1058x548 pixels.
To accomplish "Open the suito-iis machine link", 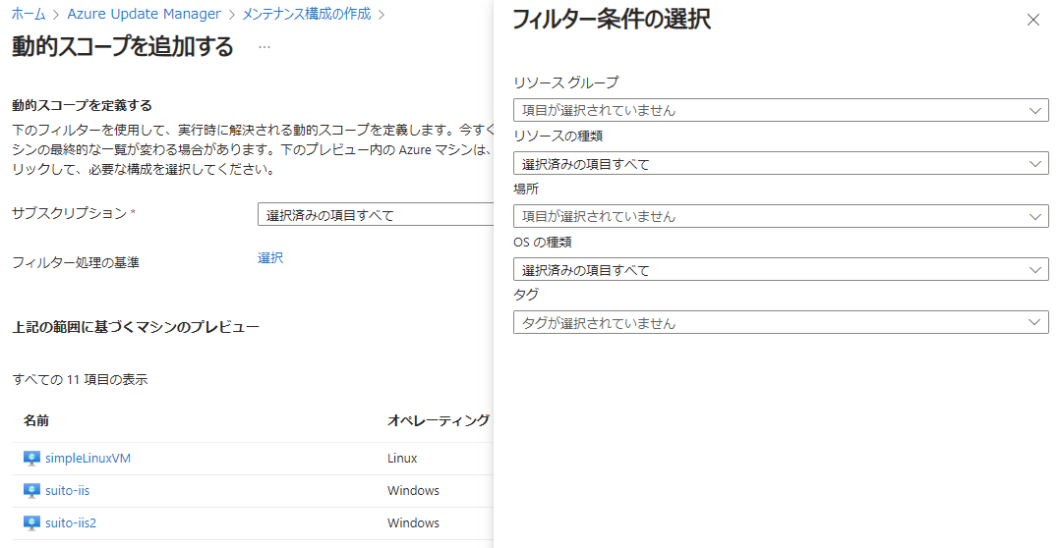I will coord(67,491).
